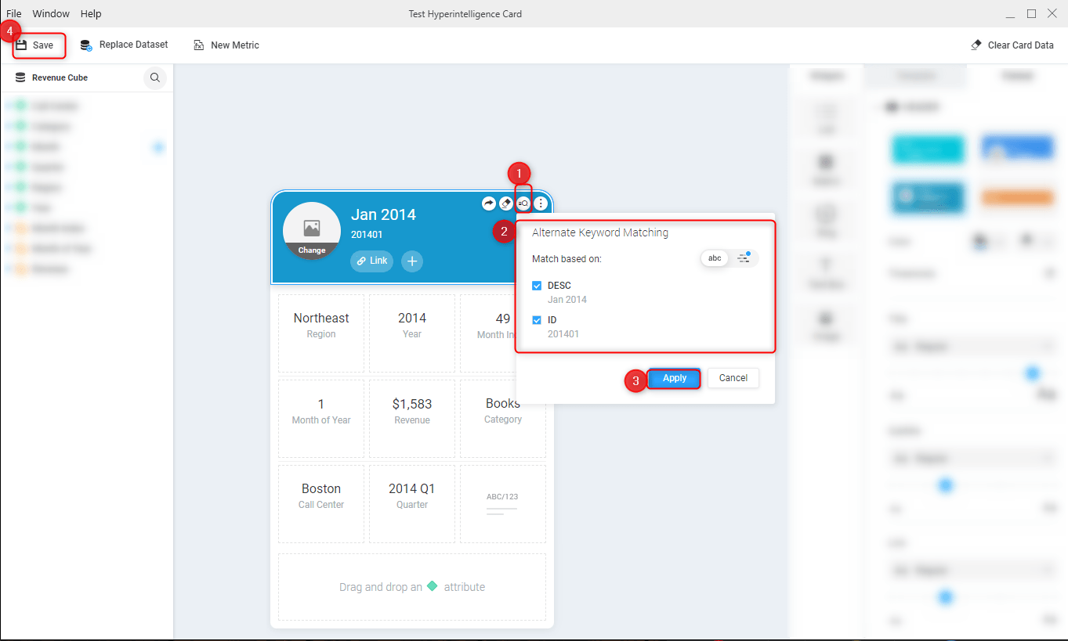The width and height of the screenshot is (1068, 641).
Task: Click the empty ABC/123 placeholder cell
Action: tap(502, 504)
